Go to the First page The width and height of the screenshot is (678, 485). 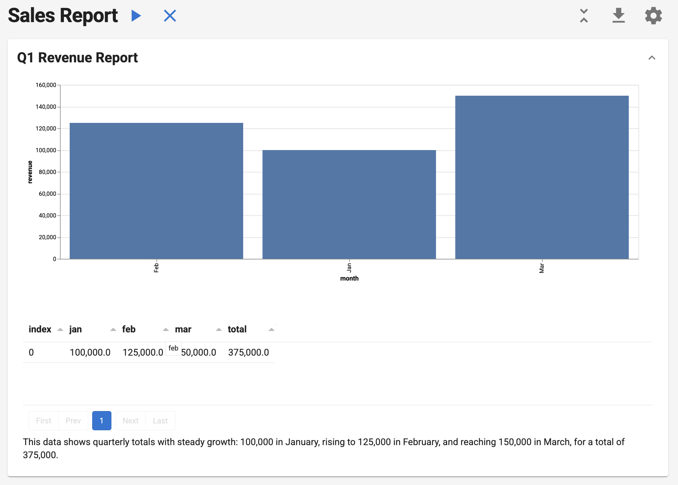click(43, 420)
